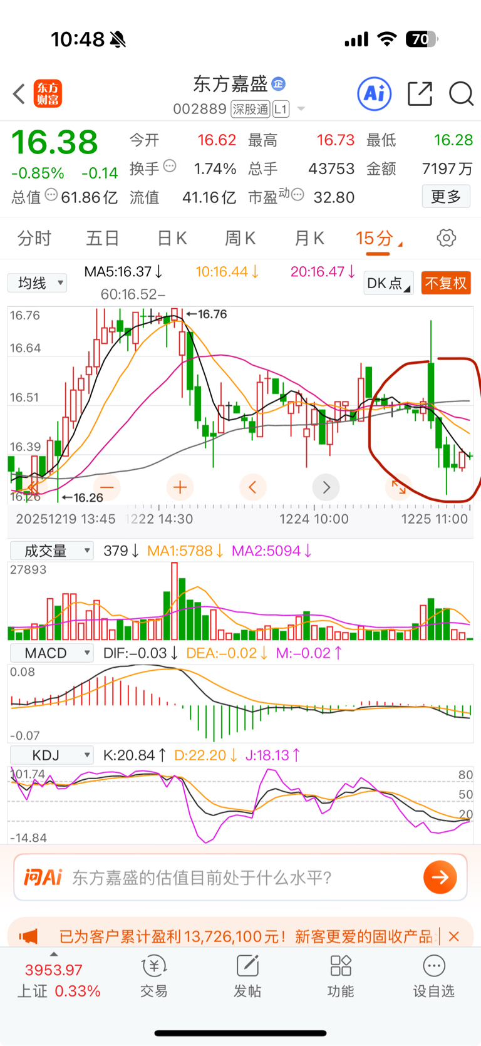Viewport: 481px width, 1046px height.
Task: Open chart settings gear icon
Action: coord(446,238)
